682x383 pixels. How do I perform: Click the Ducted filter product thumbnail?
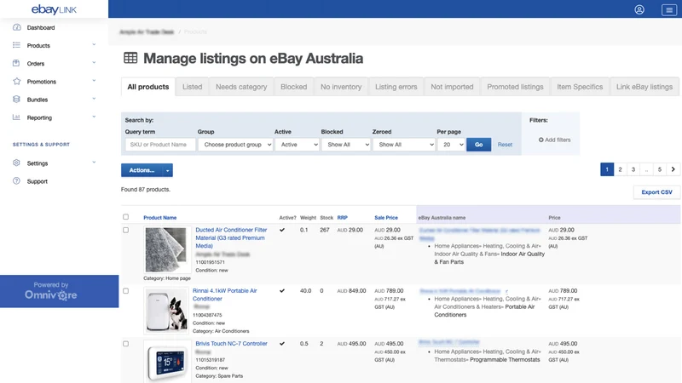(x=167, y=249)
